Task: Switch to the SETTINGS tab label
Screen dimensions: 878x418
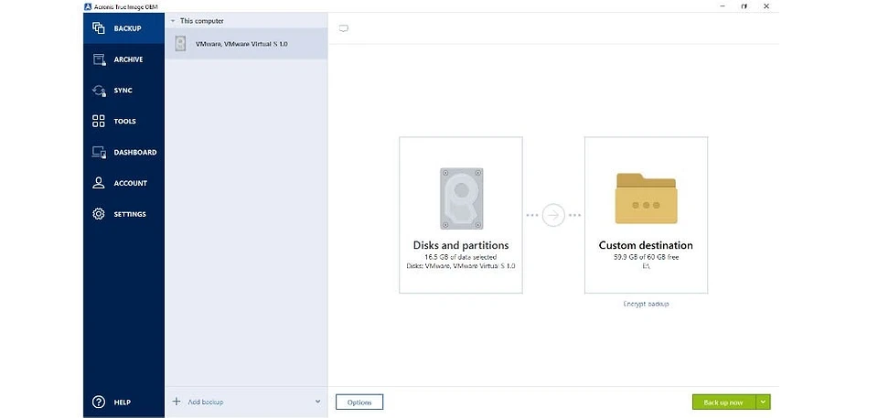Action: point(130,214)
